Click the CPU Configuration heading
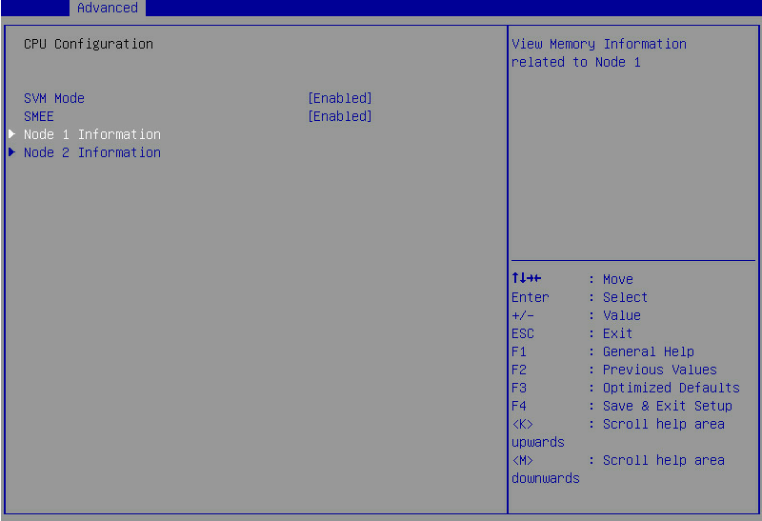 coord(89,44)
